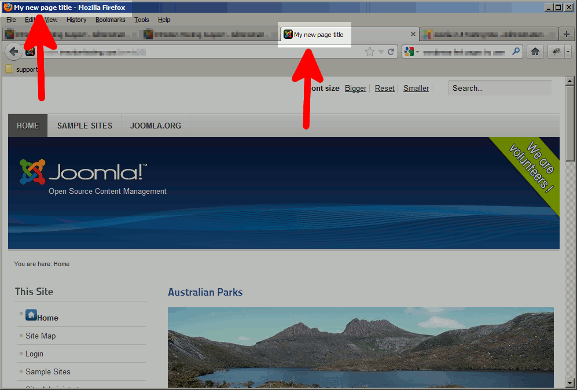
Task: Bookmark page with the star icon
Action: pyautogui.click(x=369, y=51)
